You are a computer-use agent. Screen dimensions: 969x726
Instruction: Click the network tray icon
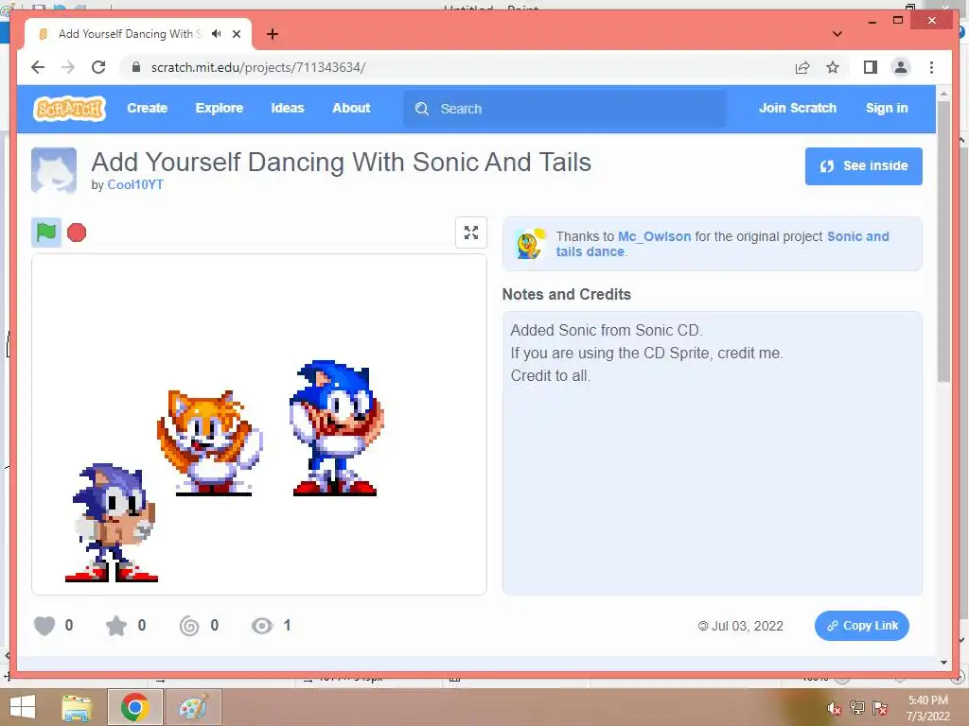[857, 708]
